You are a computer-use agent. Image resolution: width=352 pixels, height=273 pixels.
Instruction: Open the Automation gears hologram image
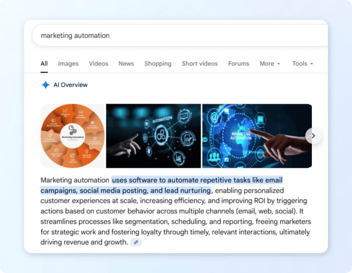pyautogui.click(x=154, y=136)
